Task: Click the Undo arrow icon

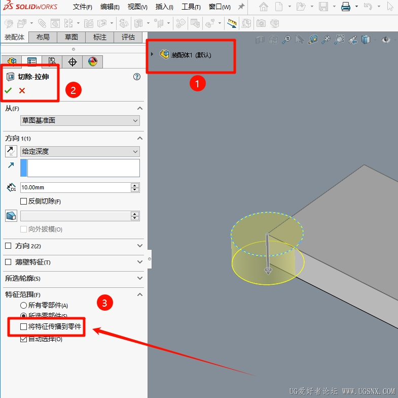Action: pyautogui.click(x=368, y=7)
